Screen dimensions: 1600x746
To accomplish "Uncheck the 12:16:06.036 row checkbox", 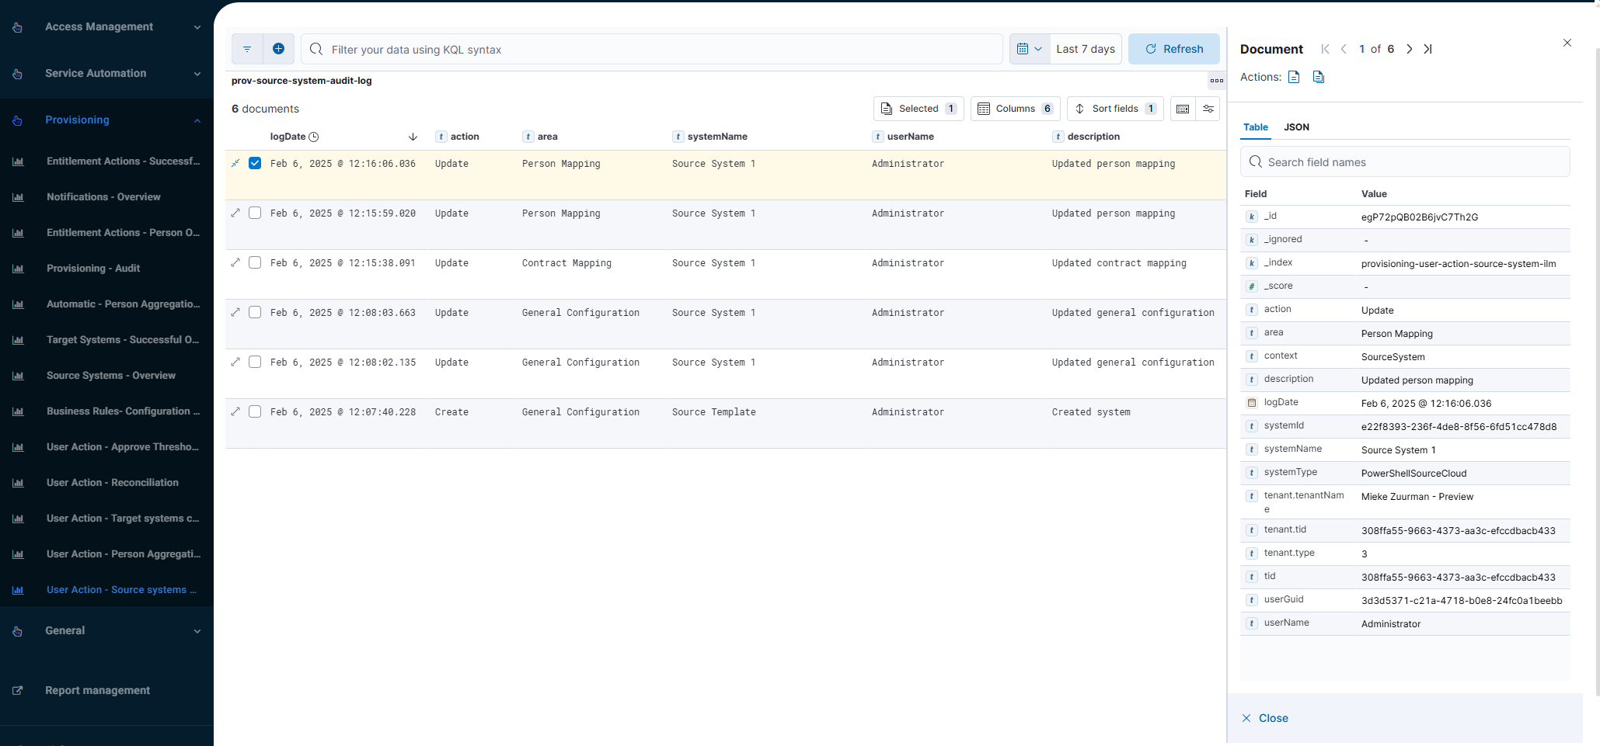I will pos(255,163).
